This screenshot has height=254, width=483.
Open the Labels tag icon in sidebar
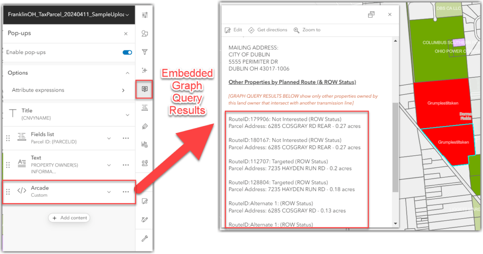(144, 127)
